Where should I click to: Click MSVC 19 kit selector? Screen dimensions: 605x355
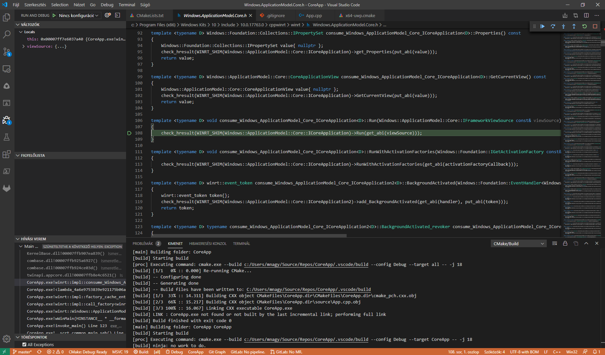tap(120, 352)
